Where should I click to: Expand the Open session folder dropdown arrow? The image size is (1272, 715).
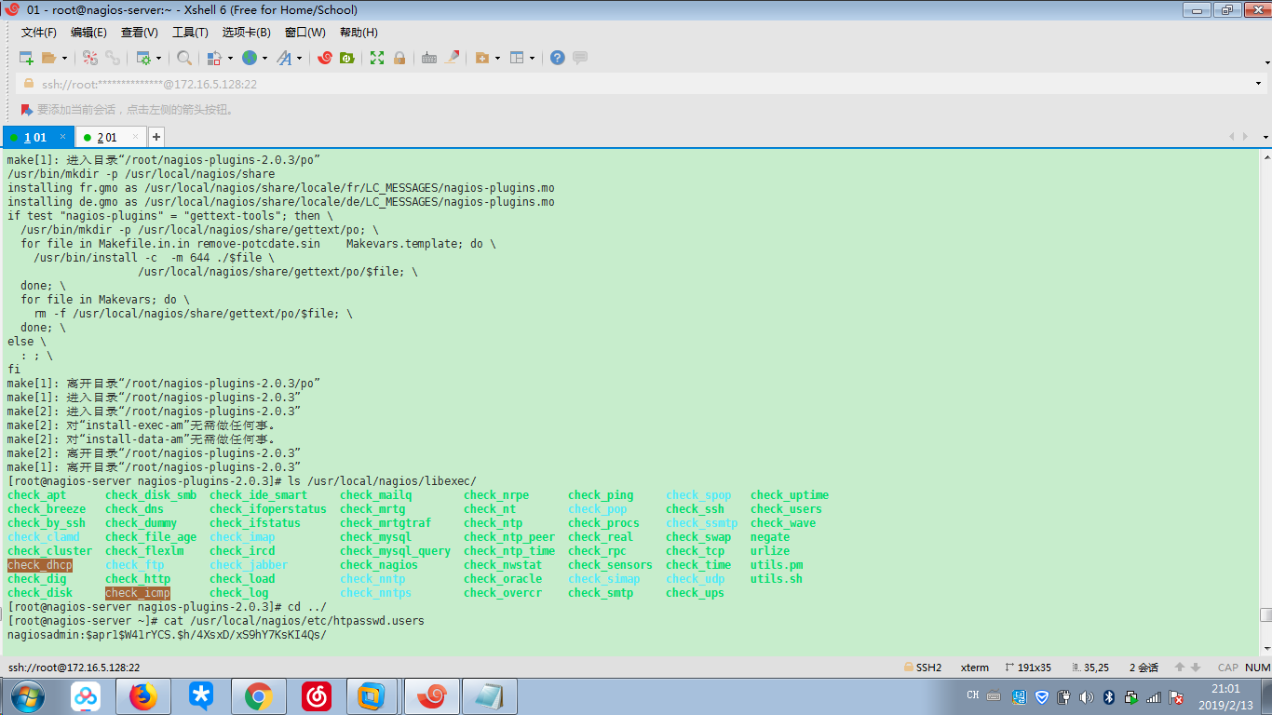pyautogui.click(x=64, y=58)
